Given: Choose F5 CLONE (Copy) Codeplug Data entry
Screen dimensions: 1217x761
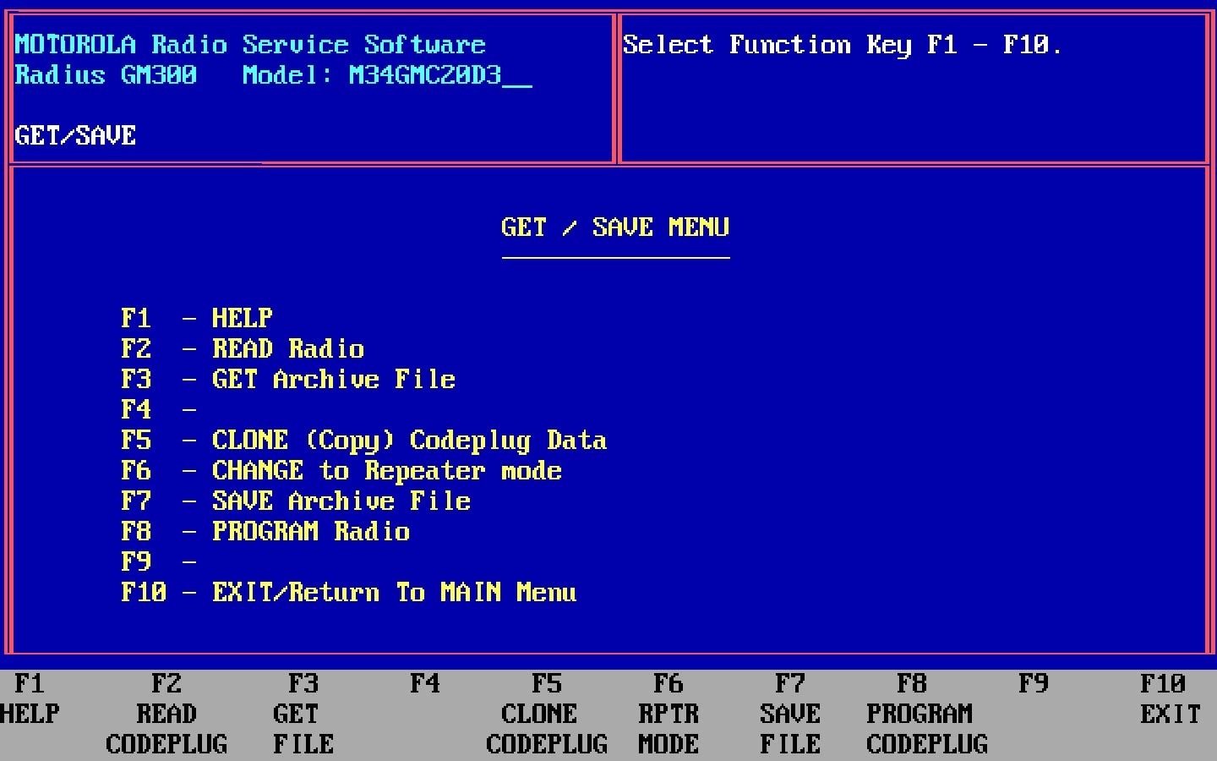Looking at the screenshot, I should 364,441.
